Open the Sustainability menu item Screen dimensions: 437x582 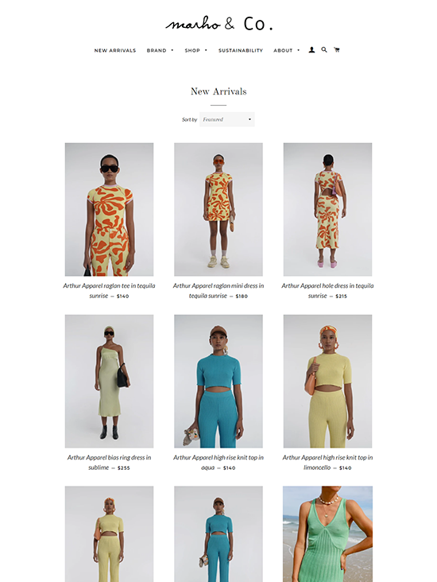(241, 50)
